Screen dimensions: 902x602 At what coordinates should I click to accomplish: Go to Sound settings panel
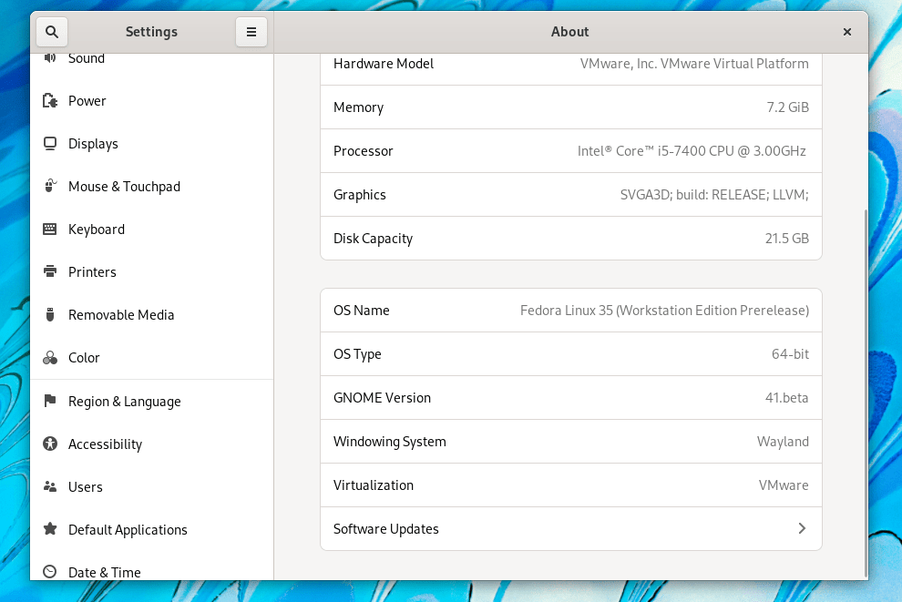click(x=87, y=59)
